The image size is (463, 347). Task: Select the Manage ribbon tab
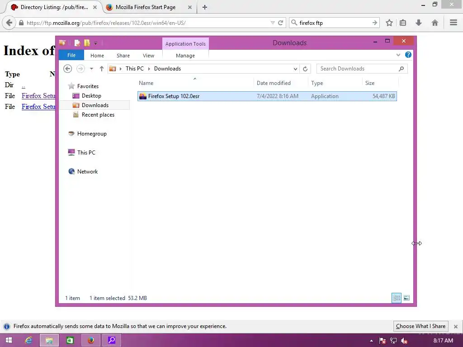[x=185, y=56]
